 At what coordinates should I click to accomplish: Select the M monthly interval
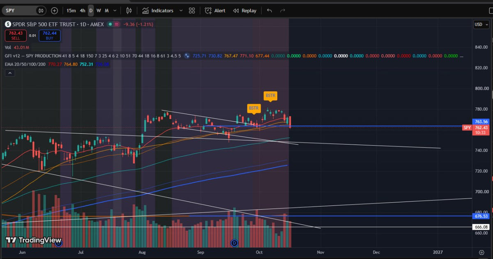tap(107, 11)
